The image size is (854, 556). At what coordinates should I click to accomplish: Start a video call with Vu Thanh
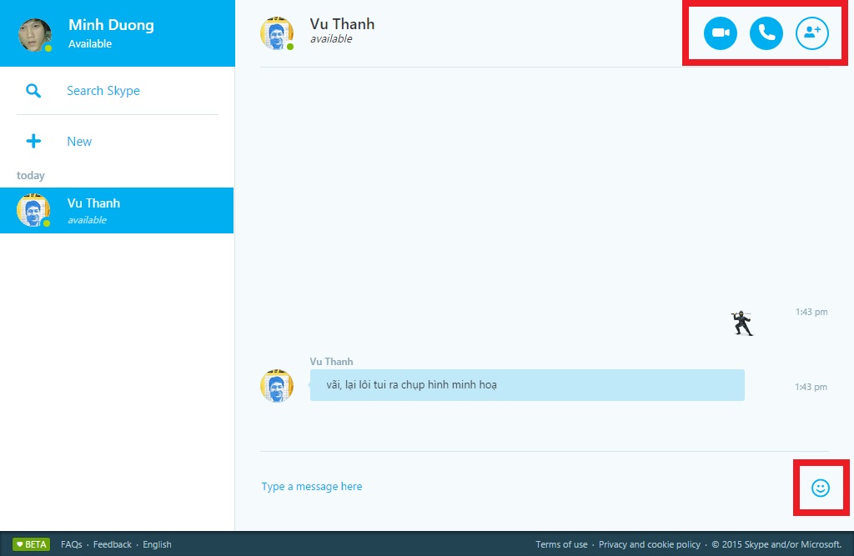[x=721, y=33]
